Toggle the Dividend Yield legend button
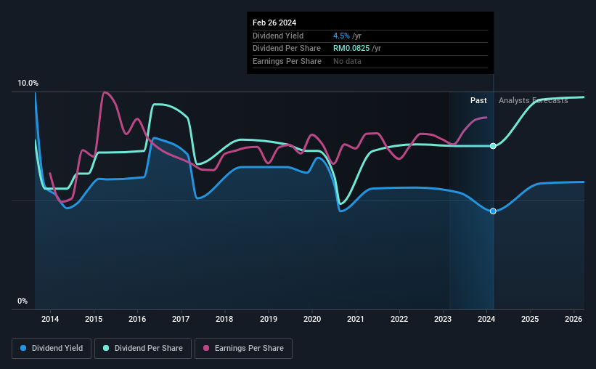Image resolution: width=596 pixels, height=369 pixels. coord(52,349)
